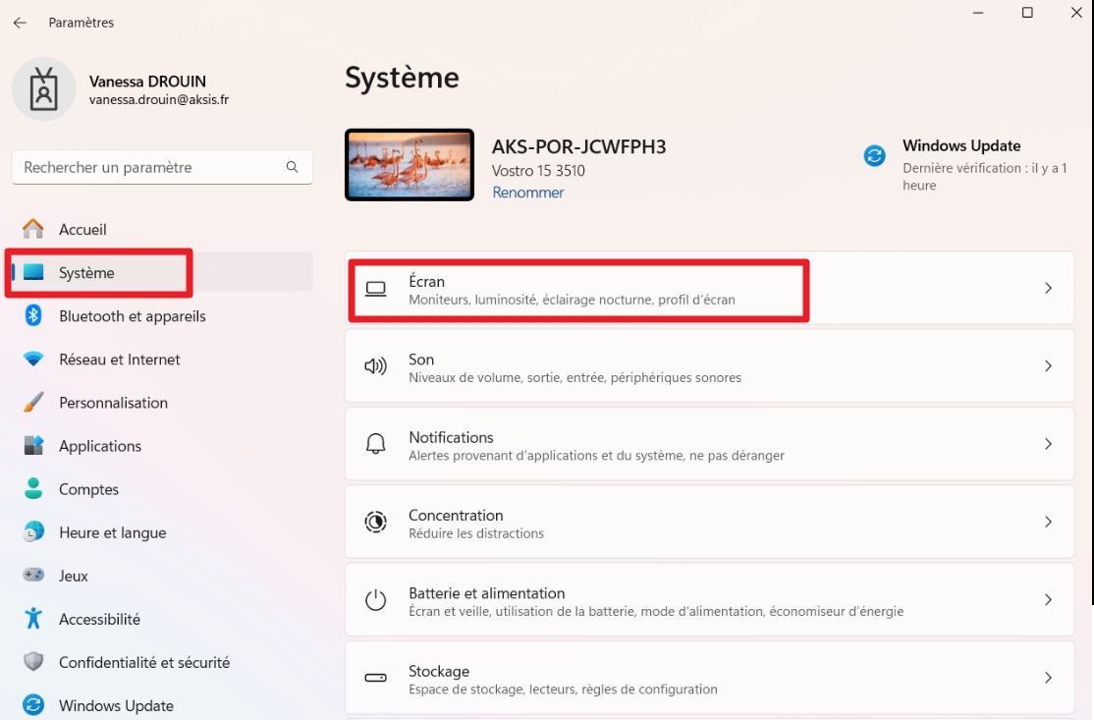Viewport: 1094px width, 720px height.
Task: Select Comptes in the sidebar
Action: (88, 489)
